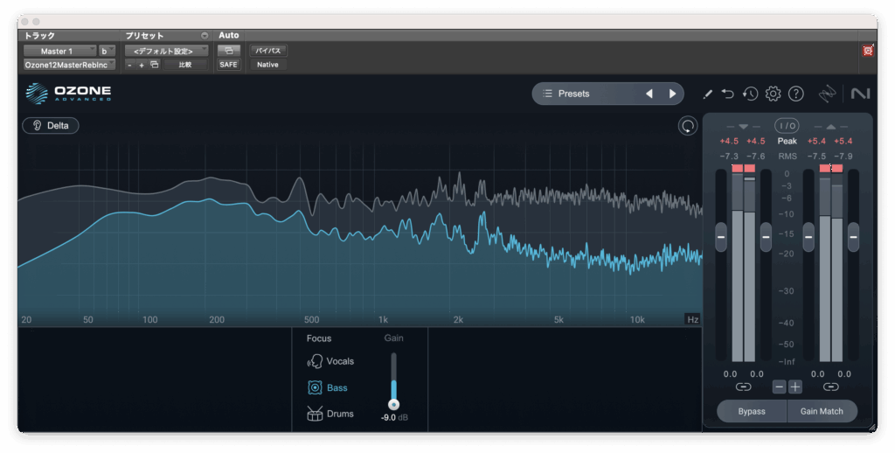Screen dimensions: 895x453
Task: Open Ozone settings gear
Action: tap(773, 94)
